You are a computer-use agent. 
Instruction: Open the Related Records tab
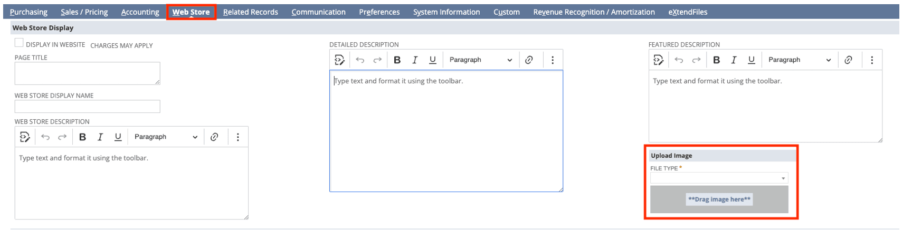[251, 12]
